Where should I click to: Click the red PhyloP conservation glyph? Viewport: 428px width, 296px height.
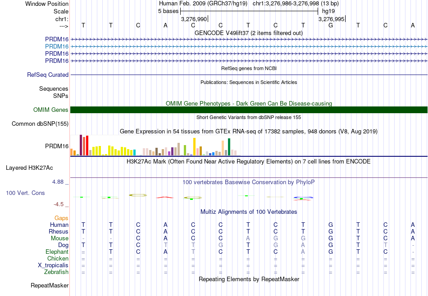(x=165, y=197)
